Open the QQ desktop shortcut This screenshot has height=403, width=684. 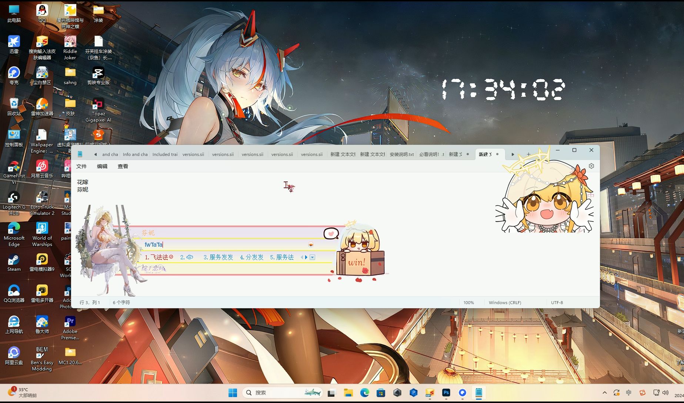coord(42,13)
